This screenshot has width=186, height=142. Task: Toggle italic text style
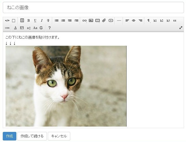(42, 21)
